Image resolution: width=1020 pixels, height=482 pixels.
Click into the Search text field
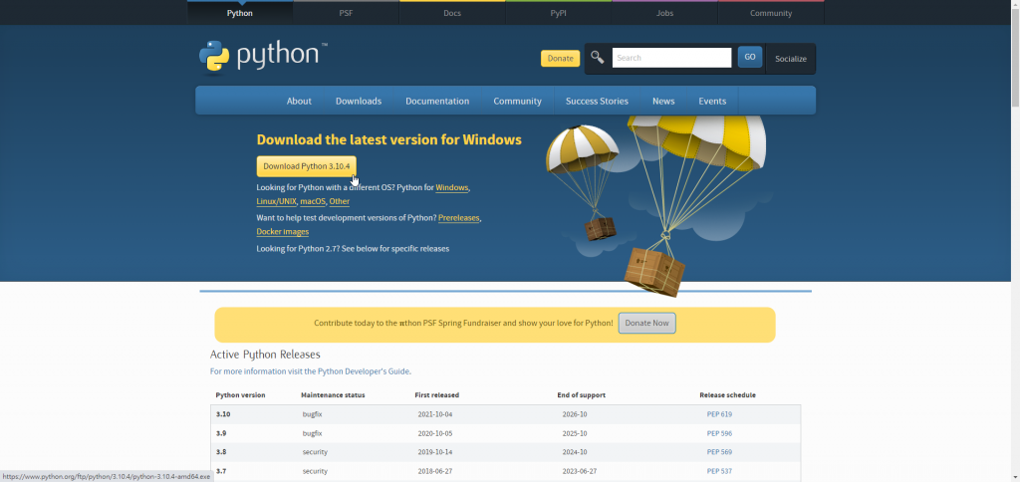[x=671, y=58]
